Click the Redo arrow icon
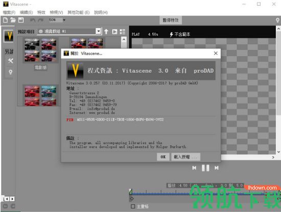Viewport: 281px width, 212px height. coord(41,20)
